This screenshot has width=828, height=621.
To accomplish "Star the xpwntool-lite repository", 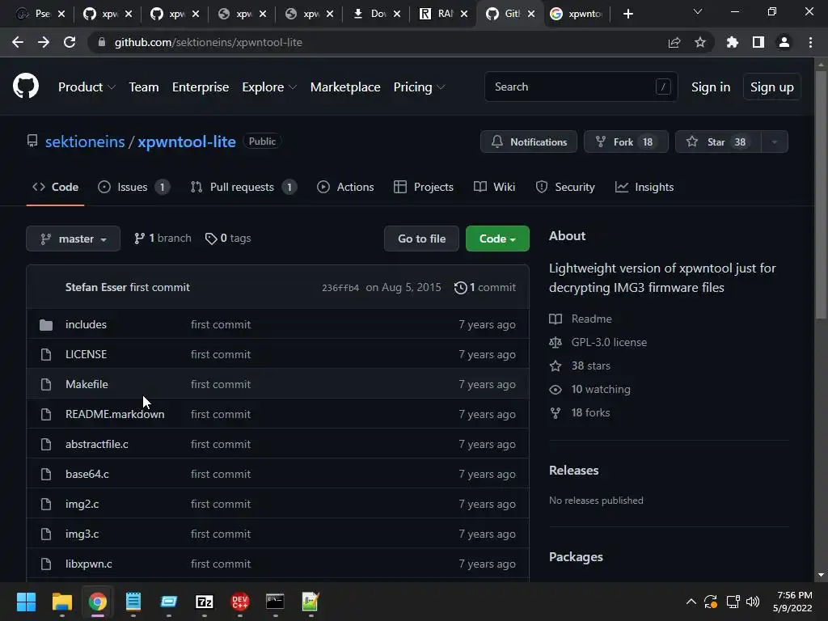I will tap(718, 142).
